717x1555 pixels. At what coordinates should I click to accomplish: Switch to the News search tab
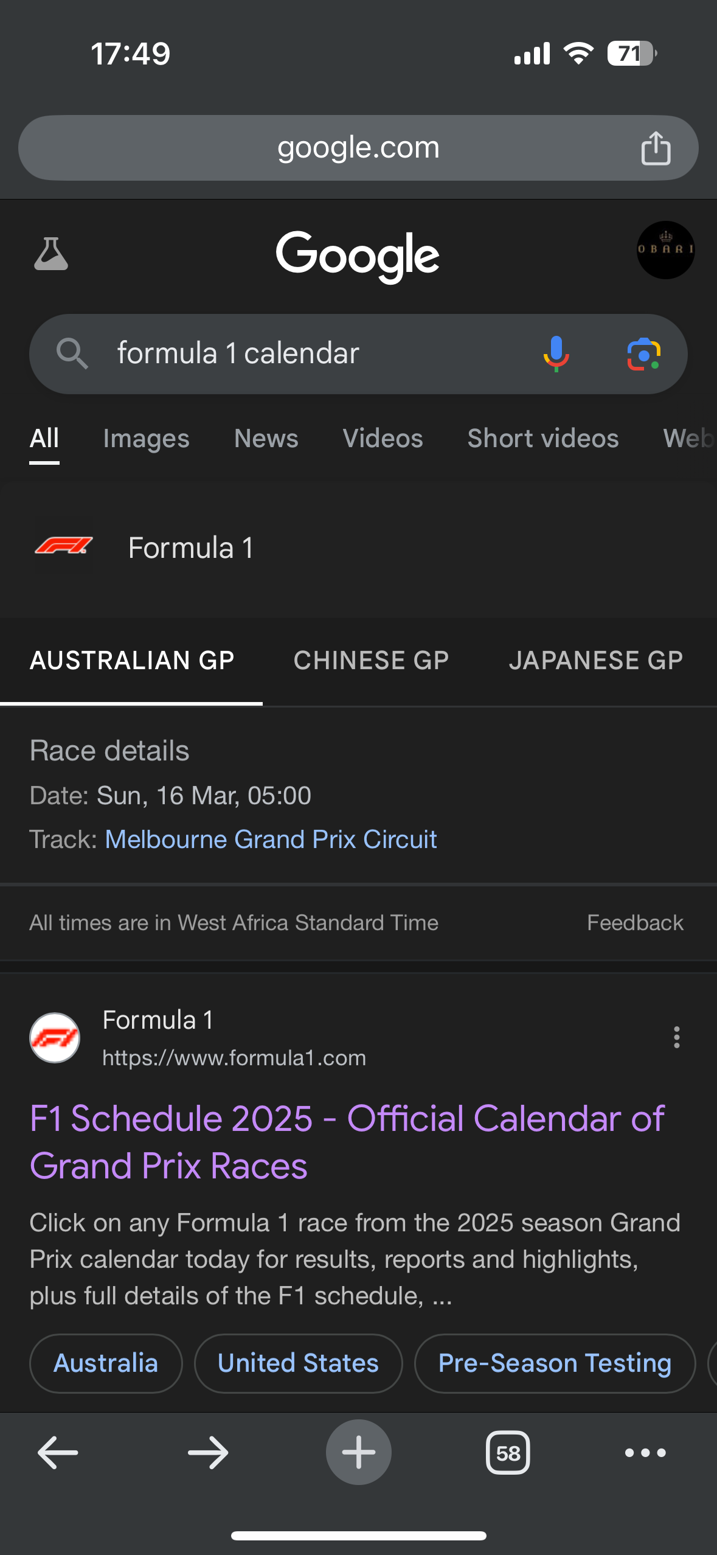266,439
